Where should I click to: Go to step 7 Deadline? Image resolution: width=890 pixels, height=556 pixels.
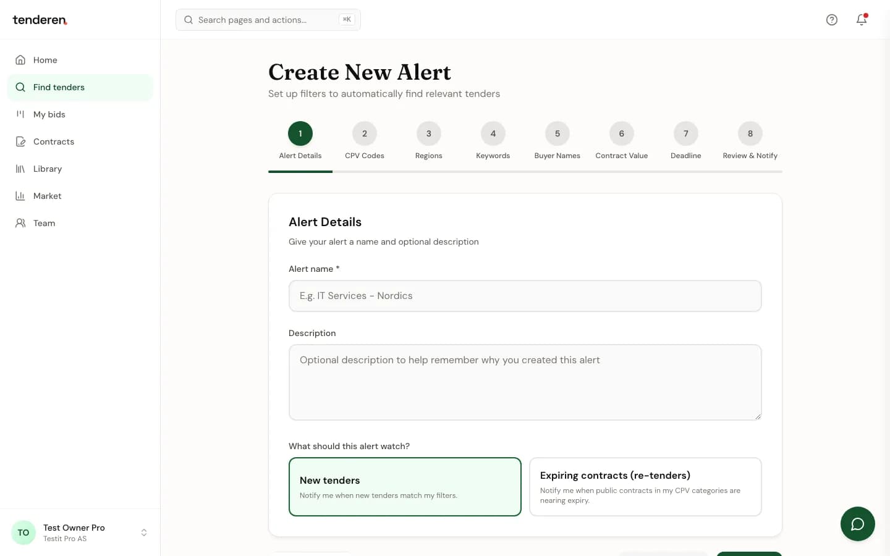pos(686,141)
